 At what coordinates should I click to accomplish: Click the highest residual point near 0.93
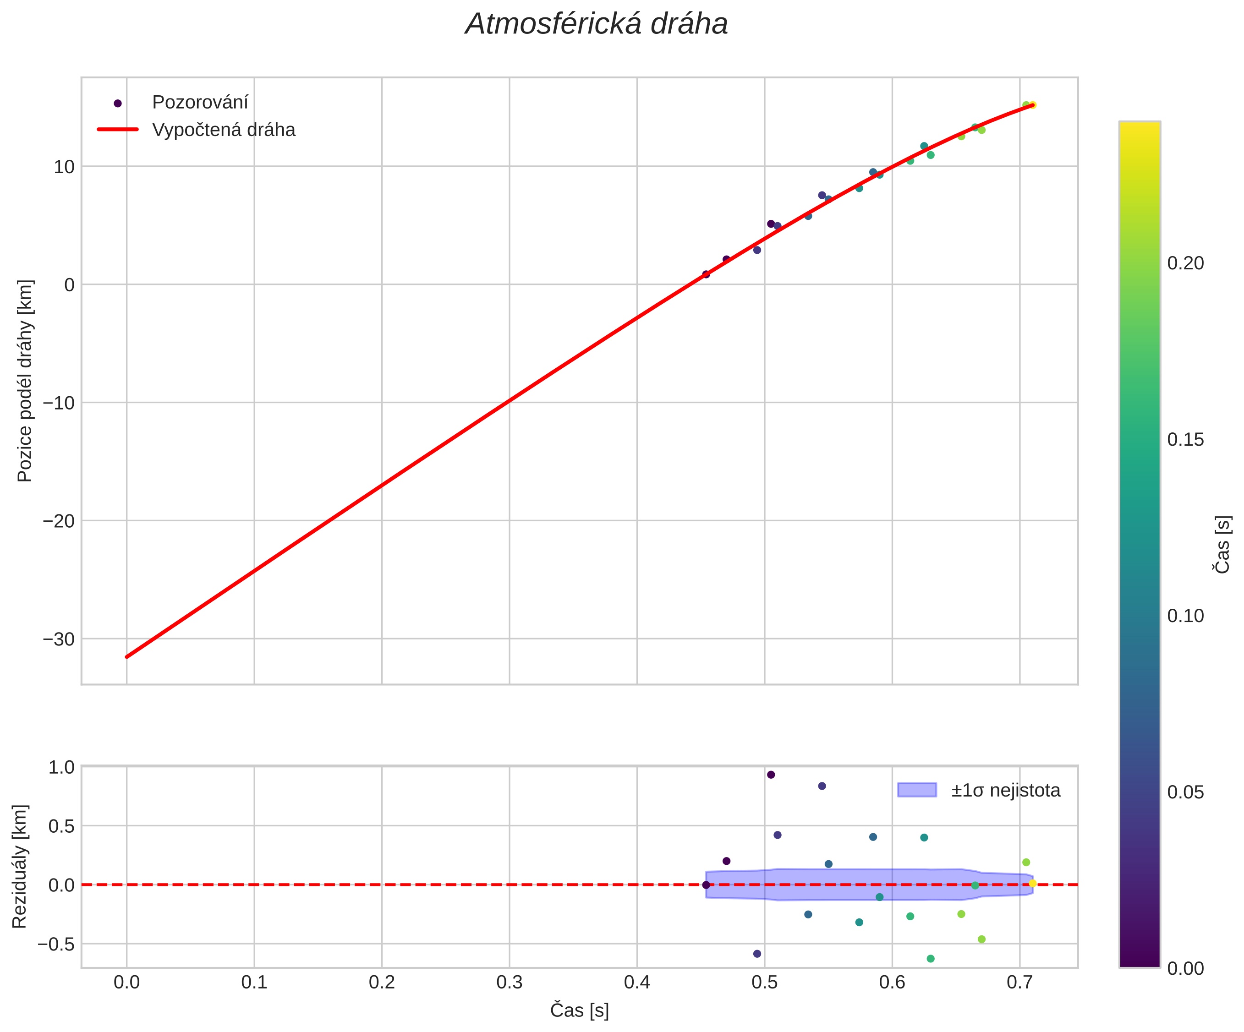771,775
